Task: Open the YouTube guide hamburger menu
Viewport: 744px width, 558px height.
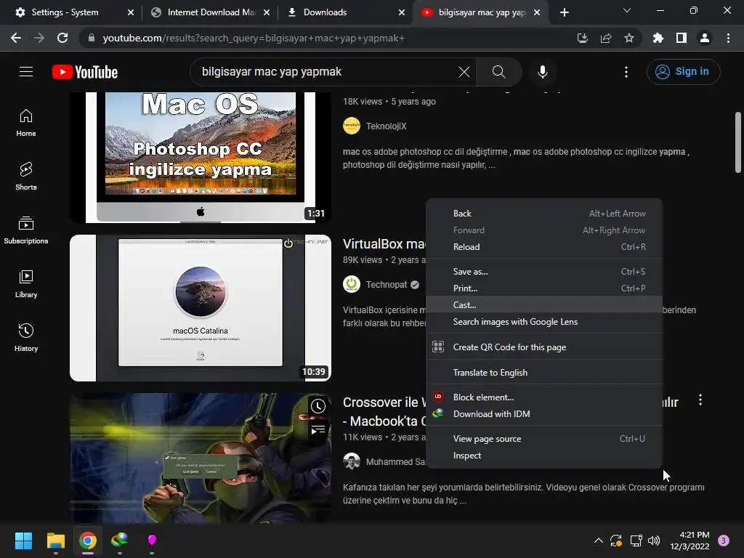Action: pos(26,72)
